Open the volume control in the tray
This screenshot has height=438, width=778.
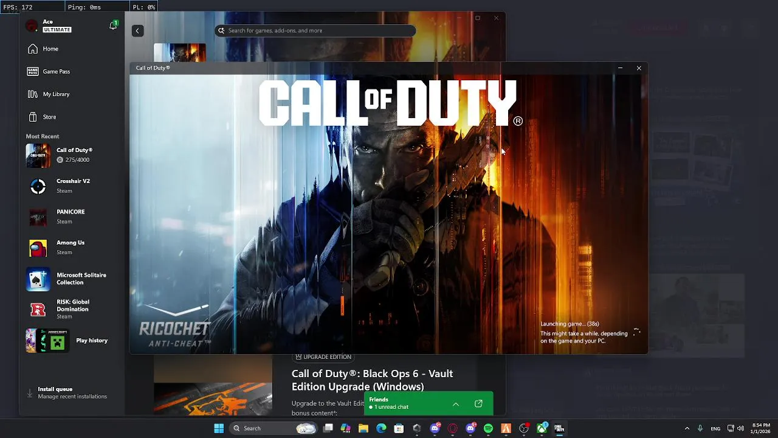point(740,428)
